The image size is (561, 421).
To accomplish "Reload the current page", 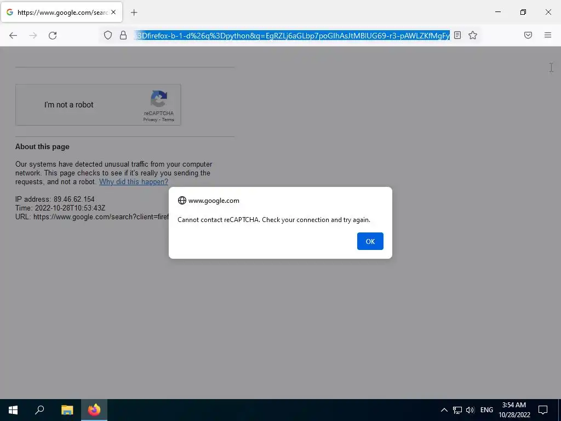I will (x=53, y=35).
